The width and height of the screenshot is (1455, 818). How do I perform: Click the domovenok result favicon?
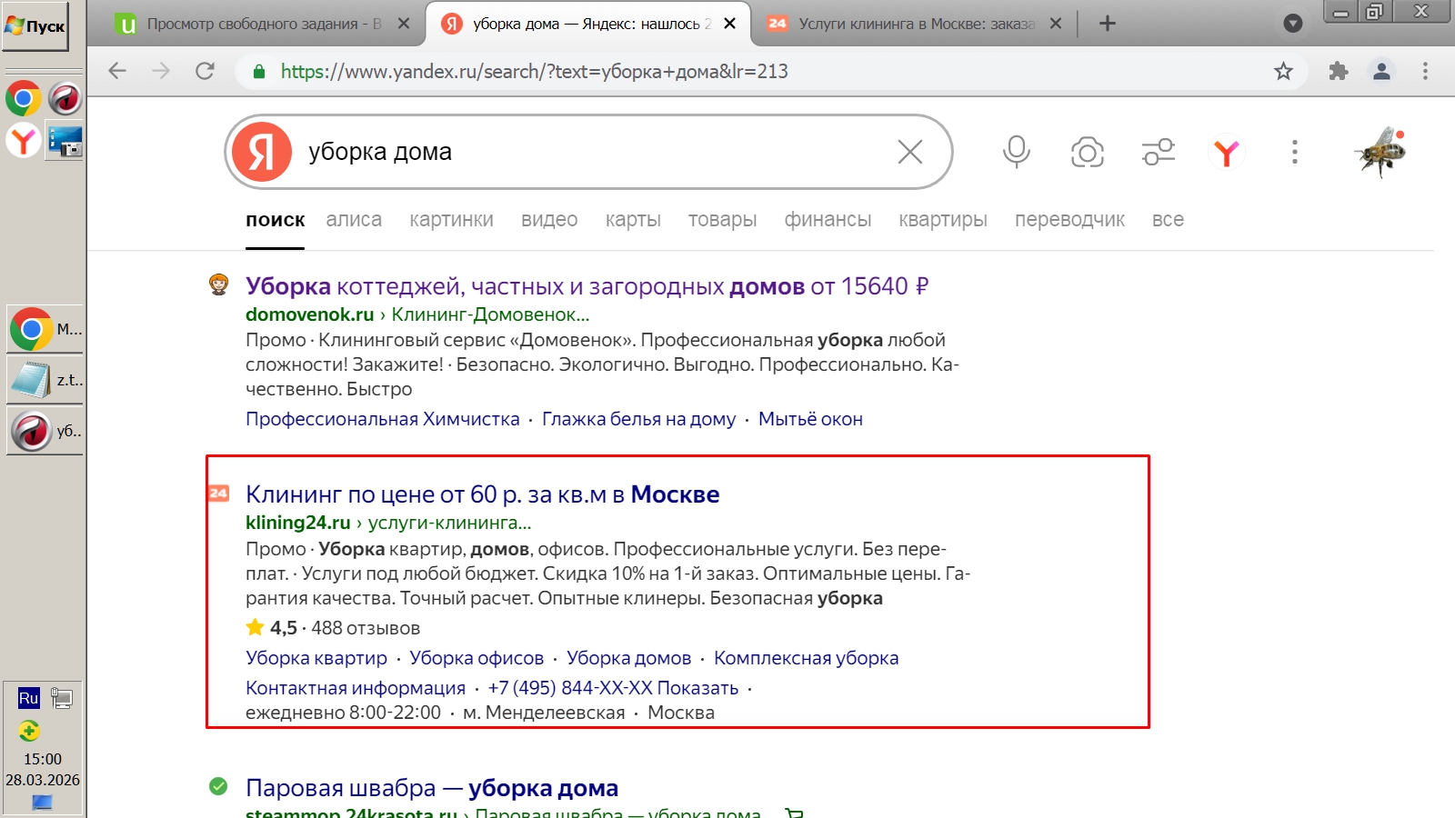[x=218, y=285]
